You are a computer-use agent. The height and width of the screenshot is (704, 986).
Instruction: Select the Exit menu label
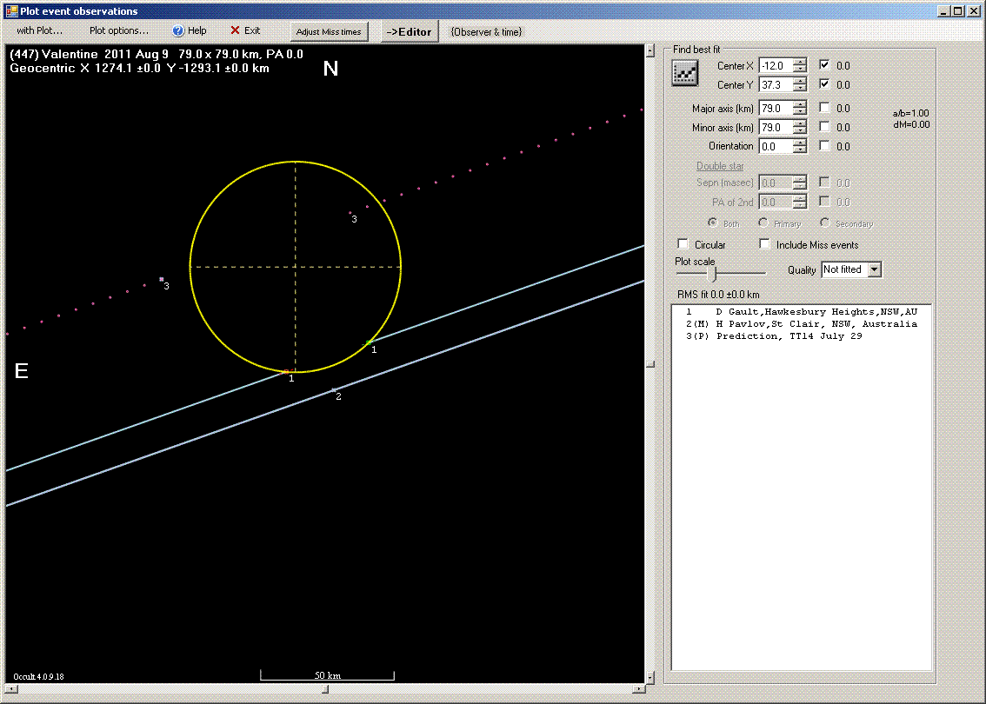pyautogui.click(x=252, y=30)
